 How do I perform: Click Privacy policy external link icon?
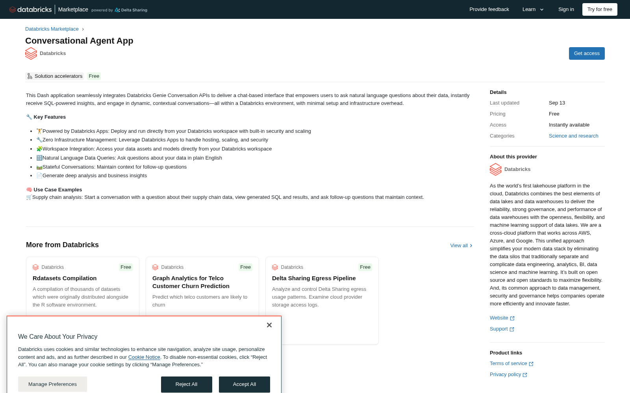(525, 375)
